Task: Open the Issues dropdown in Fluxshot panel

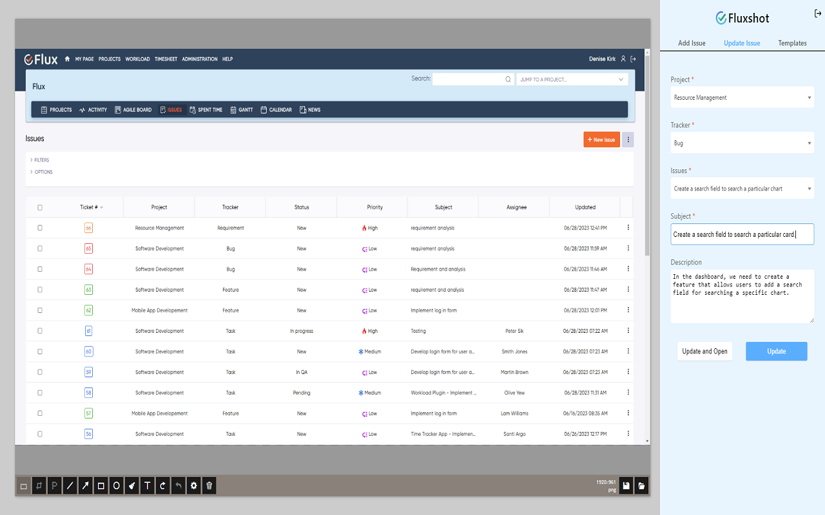Action: coord(742,189)
